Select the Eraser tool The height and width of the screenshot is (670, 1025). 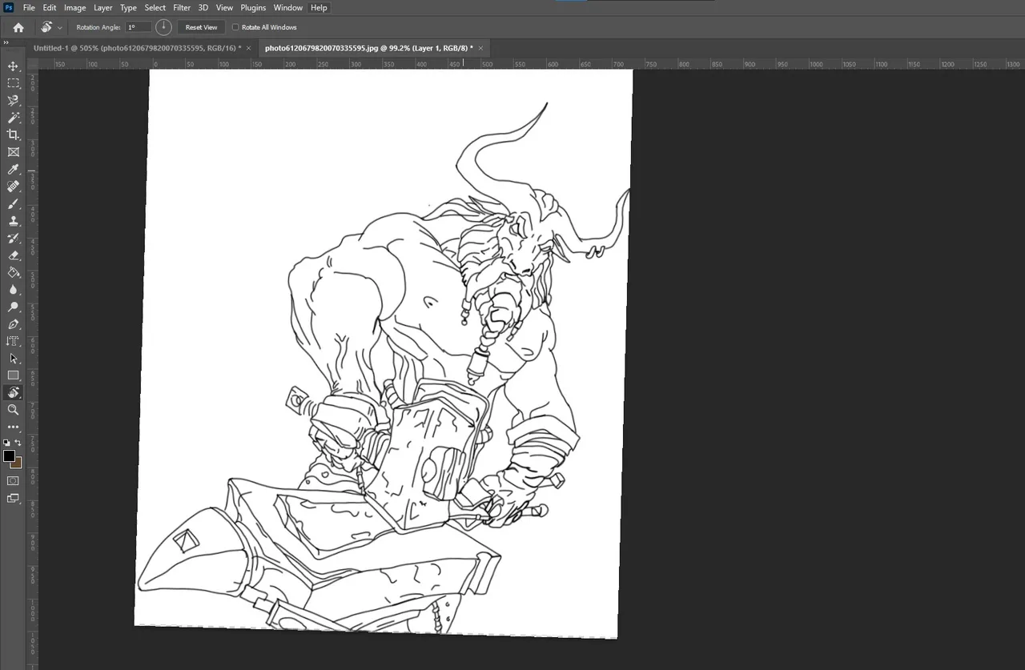tap(13, 255)
